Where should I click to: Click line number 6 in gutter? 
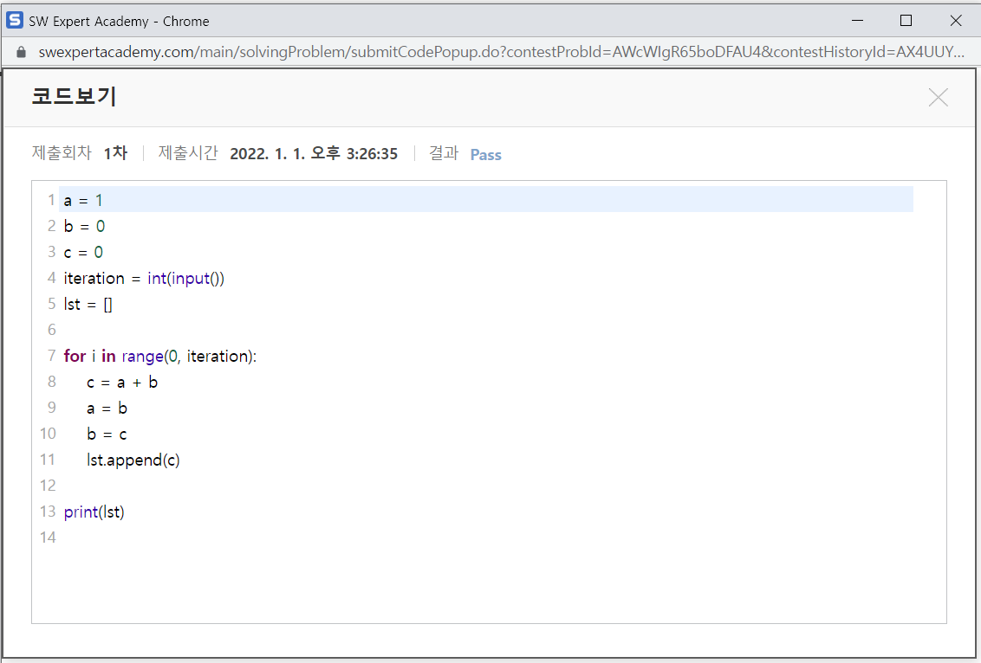coord(51,330)
